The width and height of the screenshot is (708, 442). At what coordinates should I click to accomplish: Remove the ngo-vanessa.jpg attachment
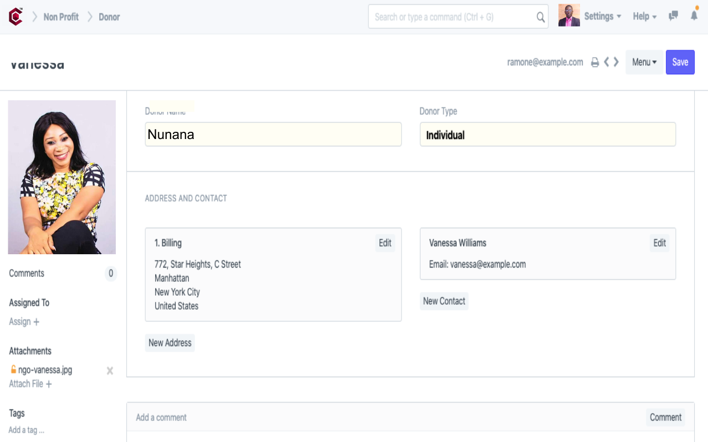point(110,371)
